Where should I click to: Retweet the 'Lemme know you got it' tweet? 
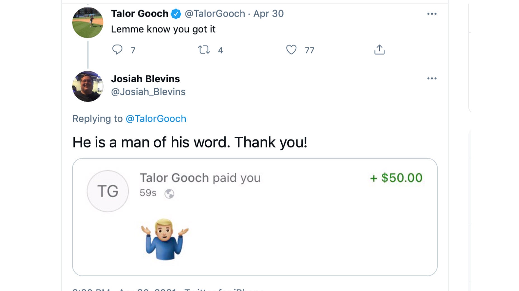(204, 50)
